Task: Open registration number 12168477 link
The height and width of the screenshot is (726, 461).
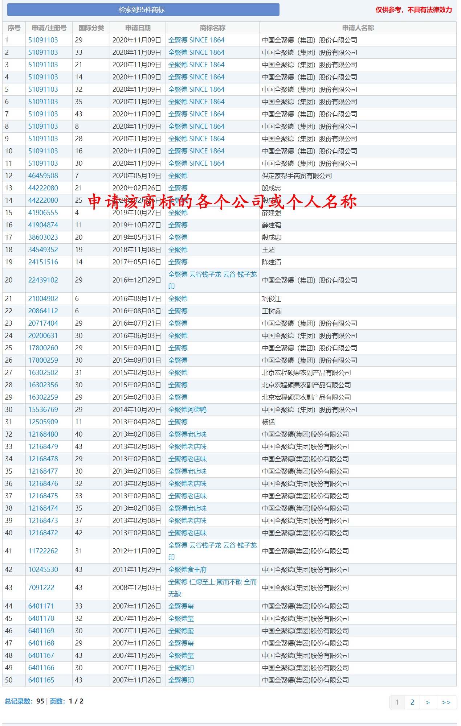Action: coord(43,471)
